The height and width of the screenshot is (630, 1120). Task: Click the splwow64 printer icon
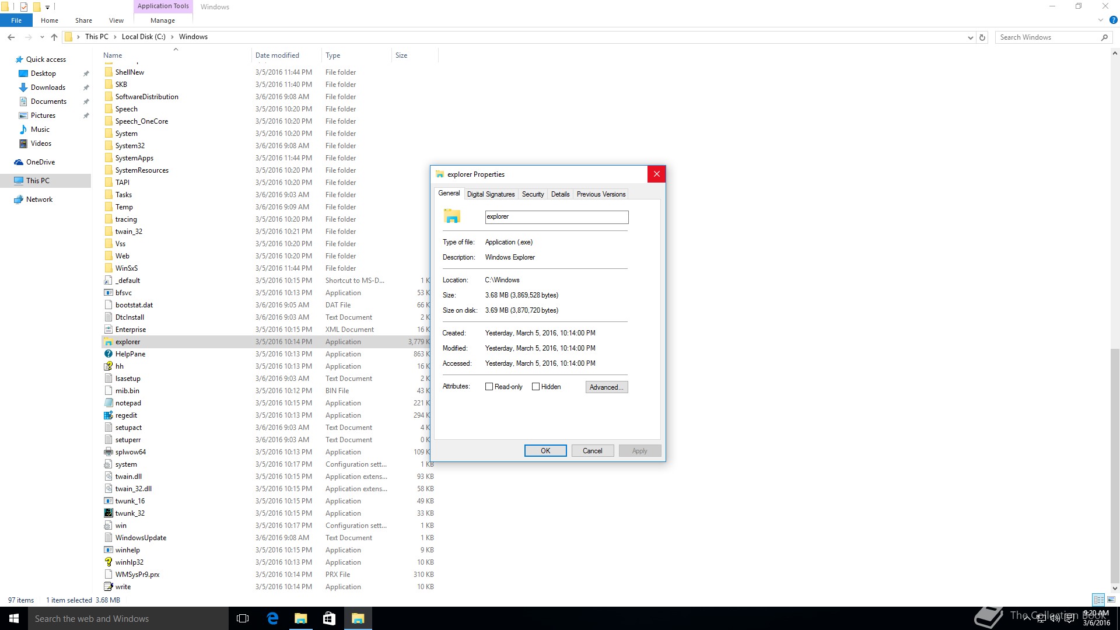(108, 452)
